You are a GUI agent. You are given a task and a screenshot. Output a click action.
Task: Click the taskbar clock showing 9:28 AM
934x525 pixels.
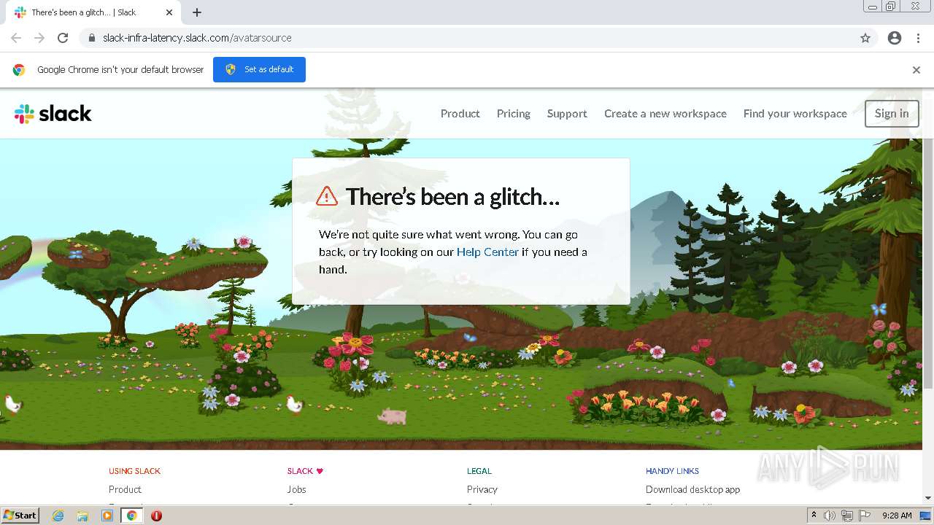tap(896, 516)
